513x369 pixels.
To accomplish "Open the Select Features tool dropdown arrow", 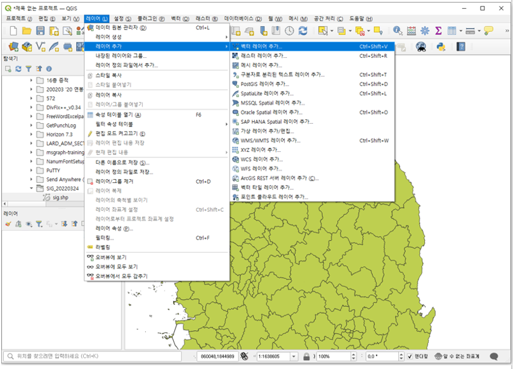I will point(332,31).
